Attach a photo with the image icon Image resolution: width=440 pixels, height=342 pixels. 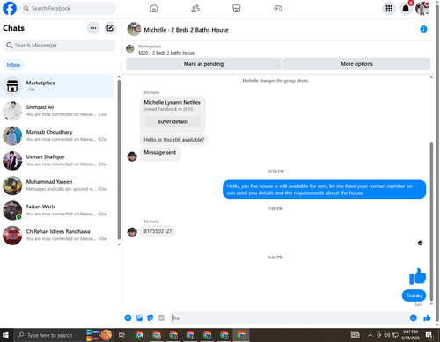click(139, 317)
